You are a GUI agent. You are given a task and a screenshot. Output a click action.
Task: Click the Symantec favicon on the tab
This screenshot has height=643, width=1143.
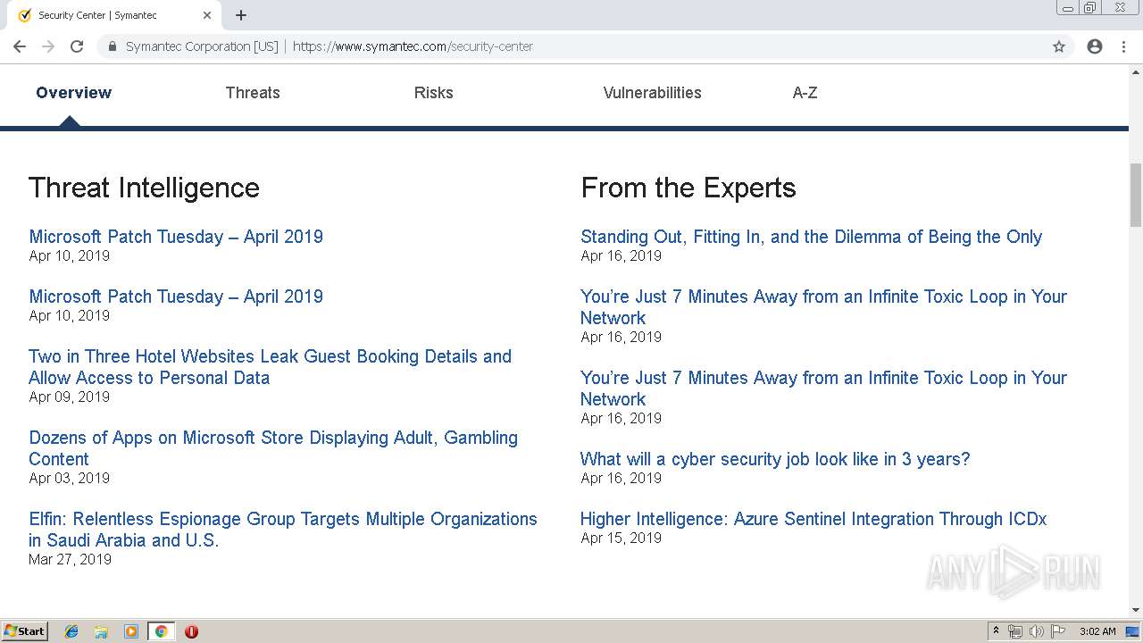(24, 15)
